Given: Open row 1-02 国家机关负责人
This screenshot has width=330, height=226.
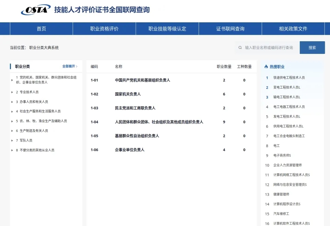Looking at the screenshot, I should [x=128, y=94].
